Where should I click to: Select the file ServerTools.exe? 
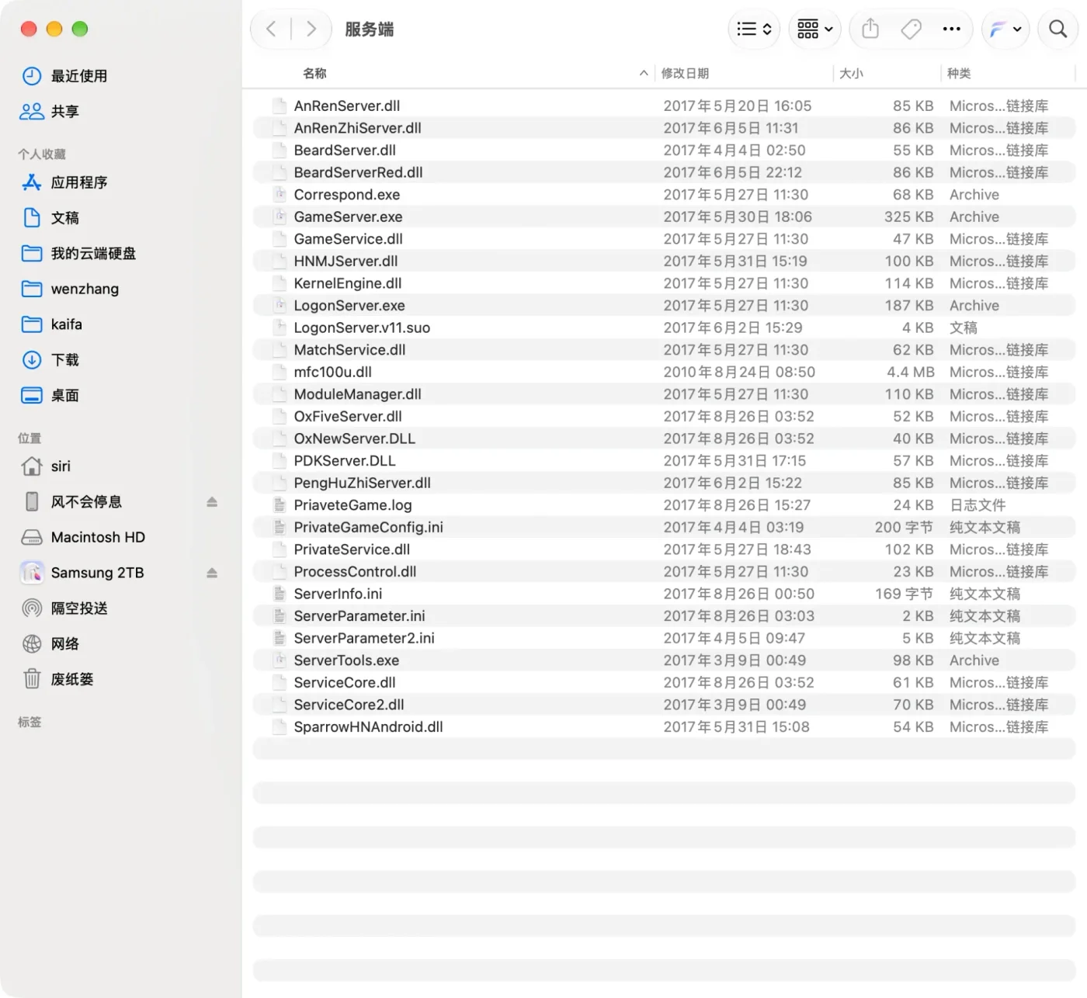(665, 660)
